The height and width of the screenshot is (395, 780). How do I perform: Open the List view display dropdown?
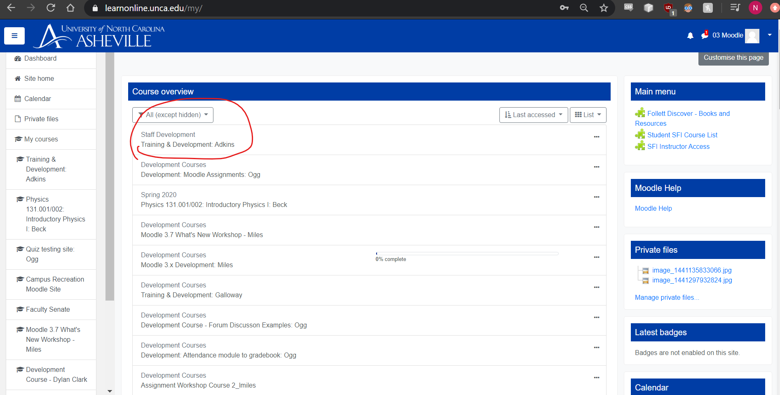[588, 115]
